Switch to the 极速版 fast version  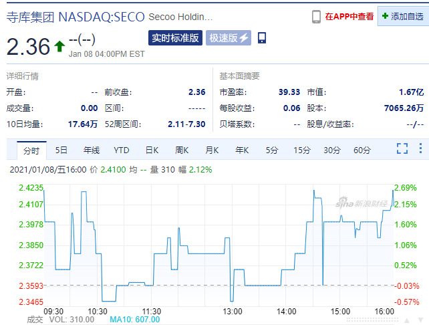click(x=229, y=38)
